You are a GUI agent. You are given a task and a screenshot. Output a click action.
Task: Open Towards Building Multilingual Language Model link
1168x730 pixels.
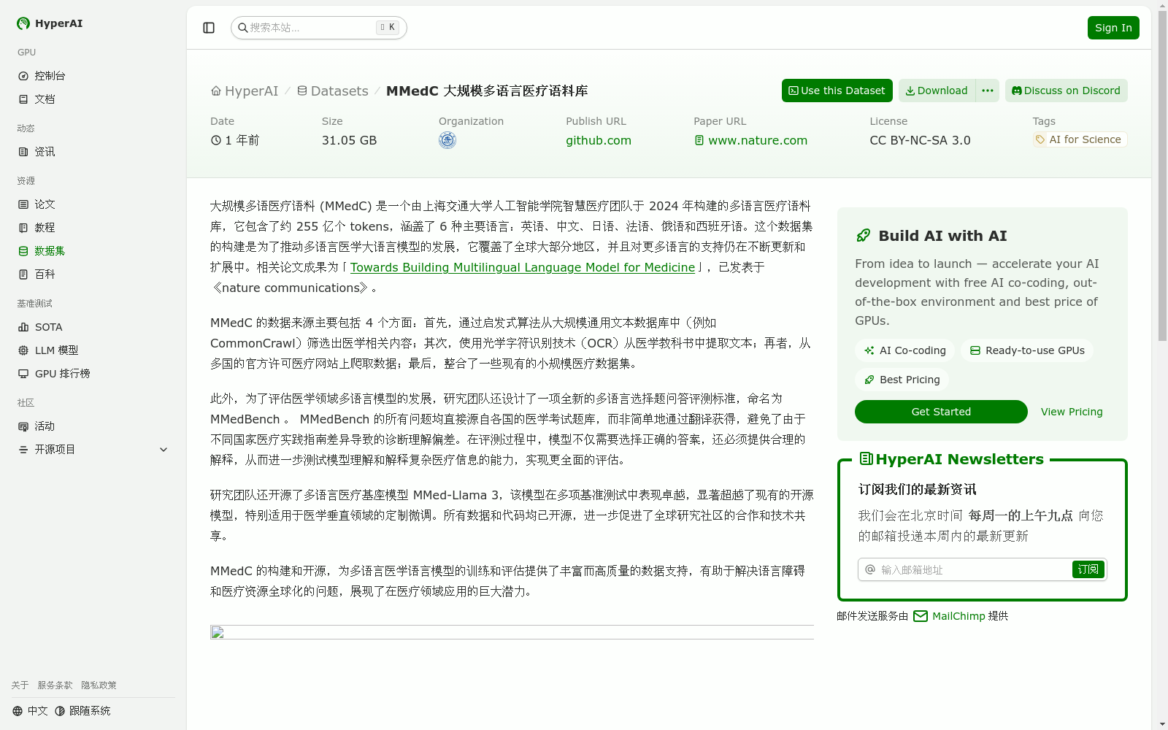click(x=523, y=267)
